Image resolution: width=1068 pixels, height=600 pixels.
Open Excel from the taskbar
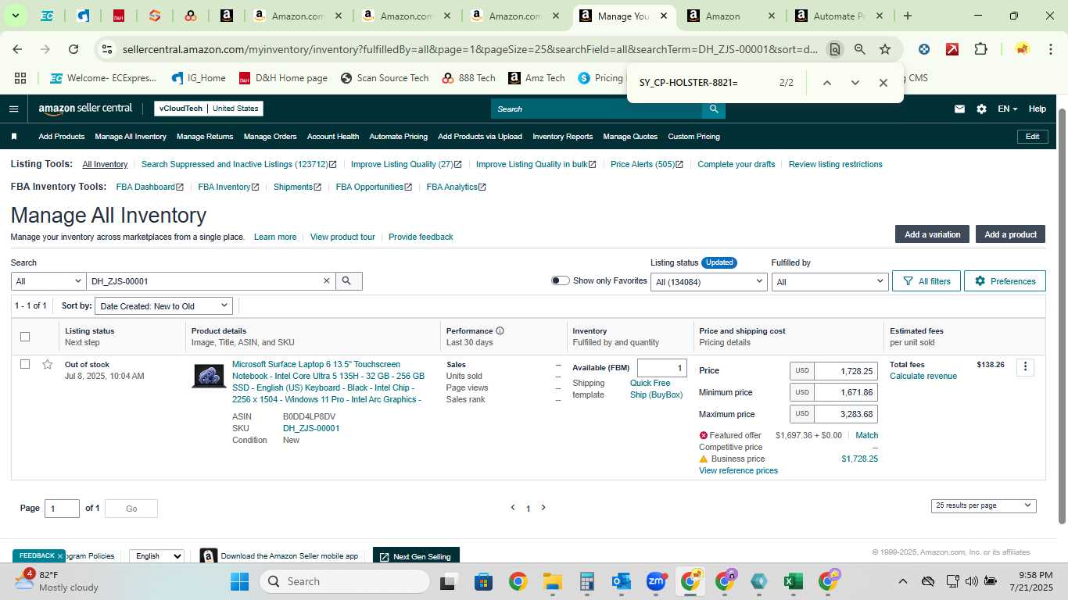pos(793,581)
